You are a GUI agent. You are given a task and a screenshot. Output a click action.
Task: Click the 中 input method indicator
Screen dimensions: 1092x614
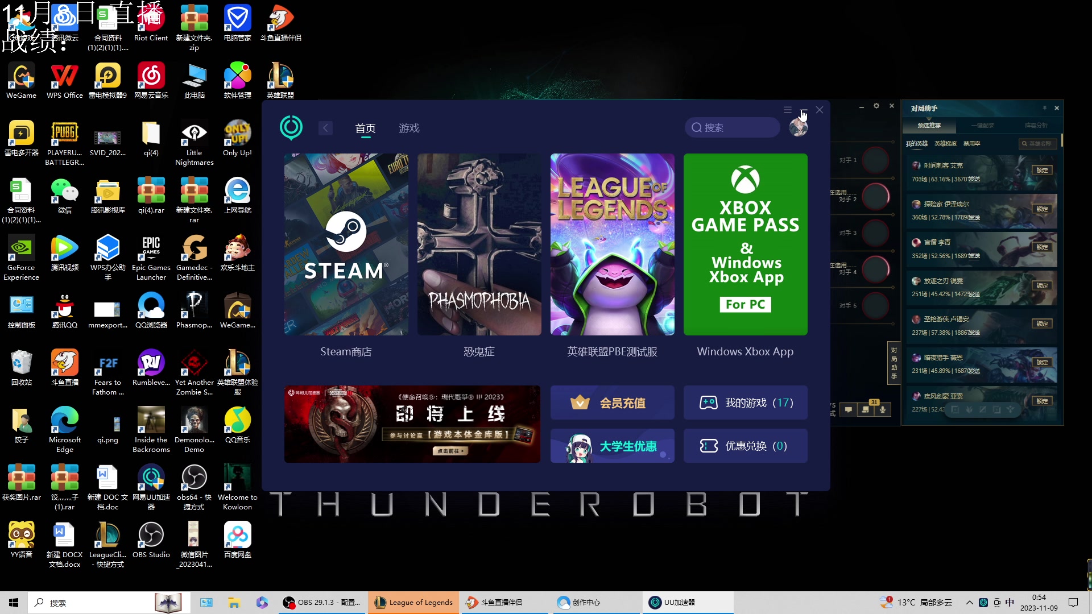tap(1010, 603)
